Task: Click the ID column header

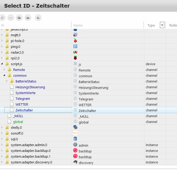Action: pyautogui.click(x=3, y=25)
